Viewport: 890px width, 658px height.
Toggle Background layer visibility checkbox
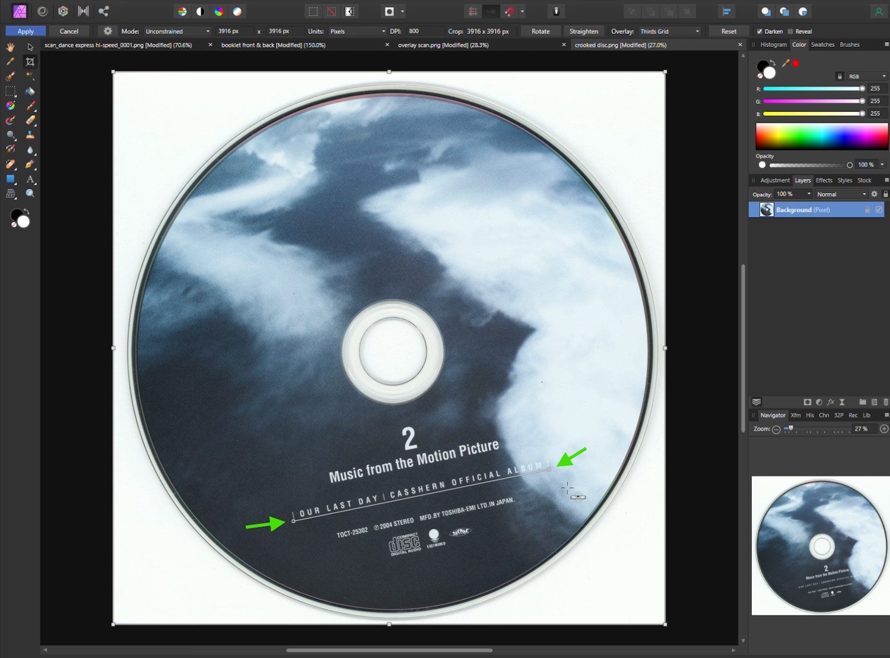click(x=879, y=210)
